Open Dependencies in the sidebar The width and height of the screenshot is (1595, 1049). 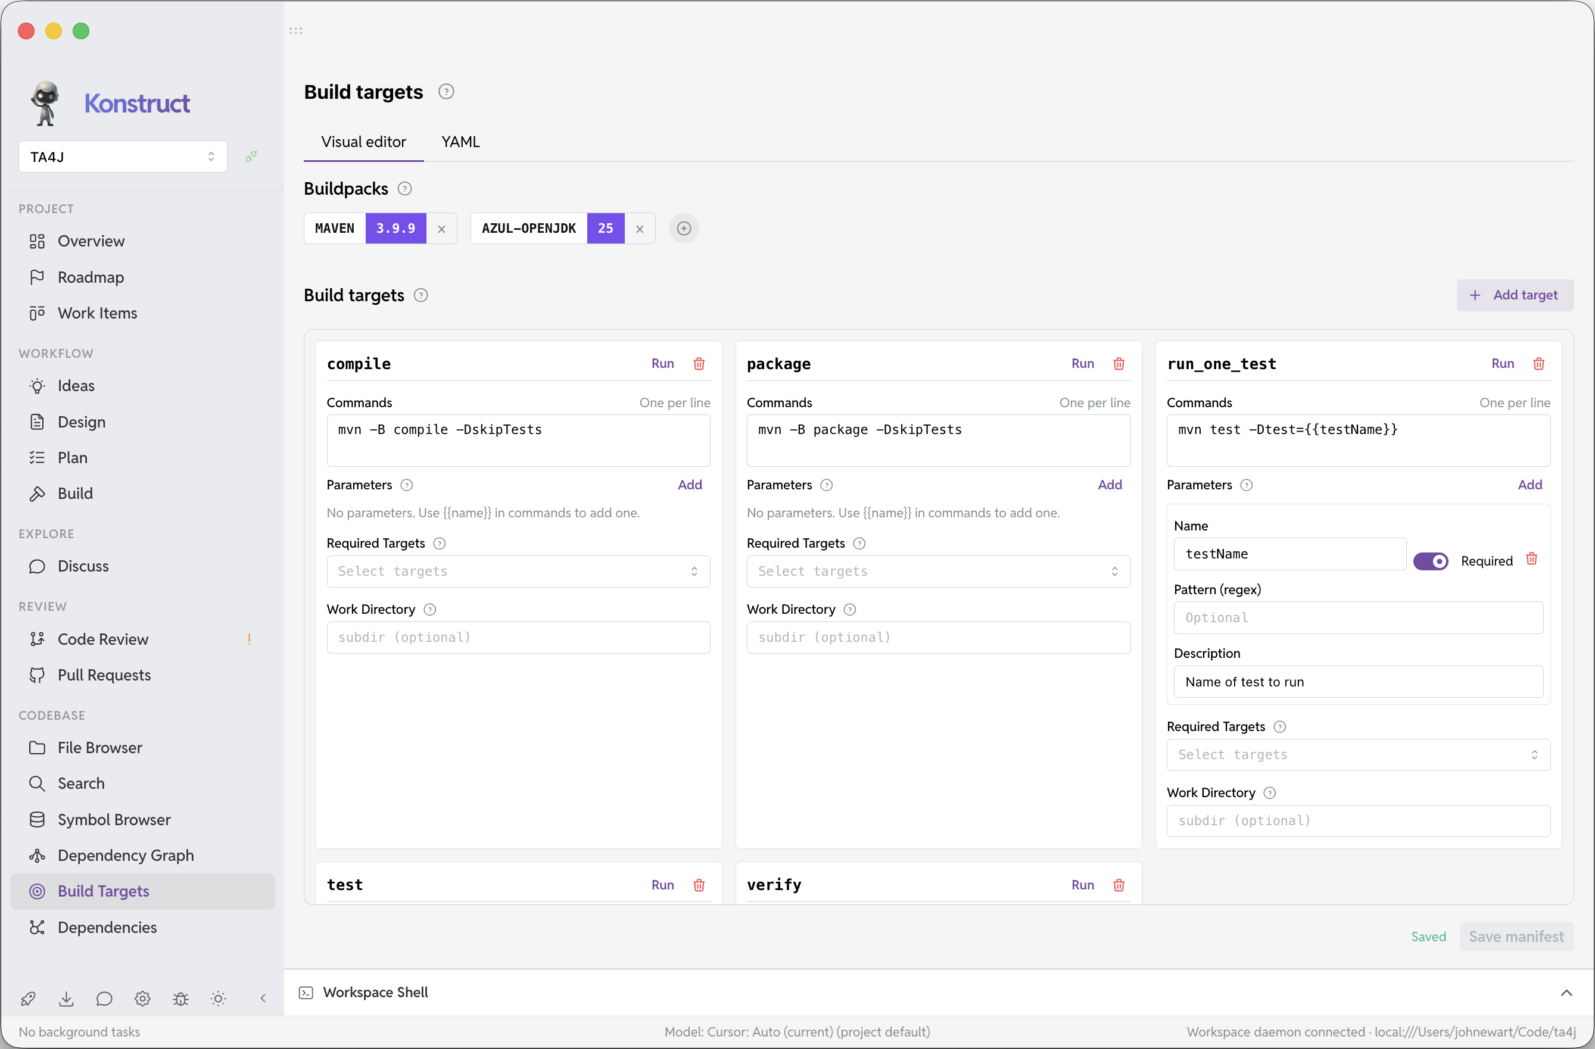143,928
